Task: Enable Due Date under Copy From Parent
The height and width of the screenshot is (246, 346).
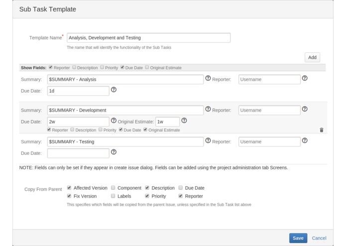Action: click(181, 188)
